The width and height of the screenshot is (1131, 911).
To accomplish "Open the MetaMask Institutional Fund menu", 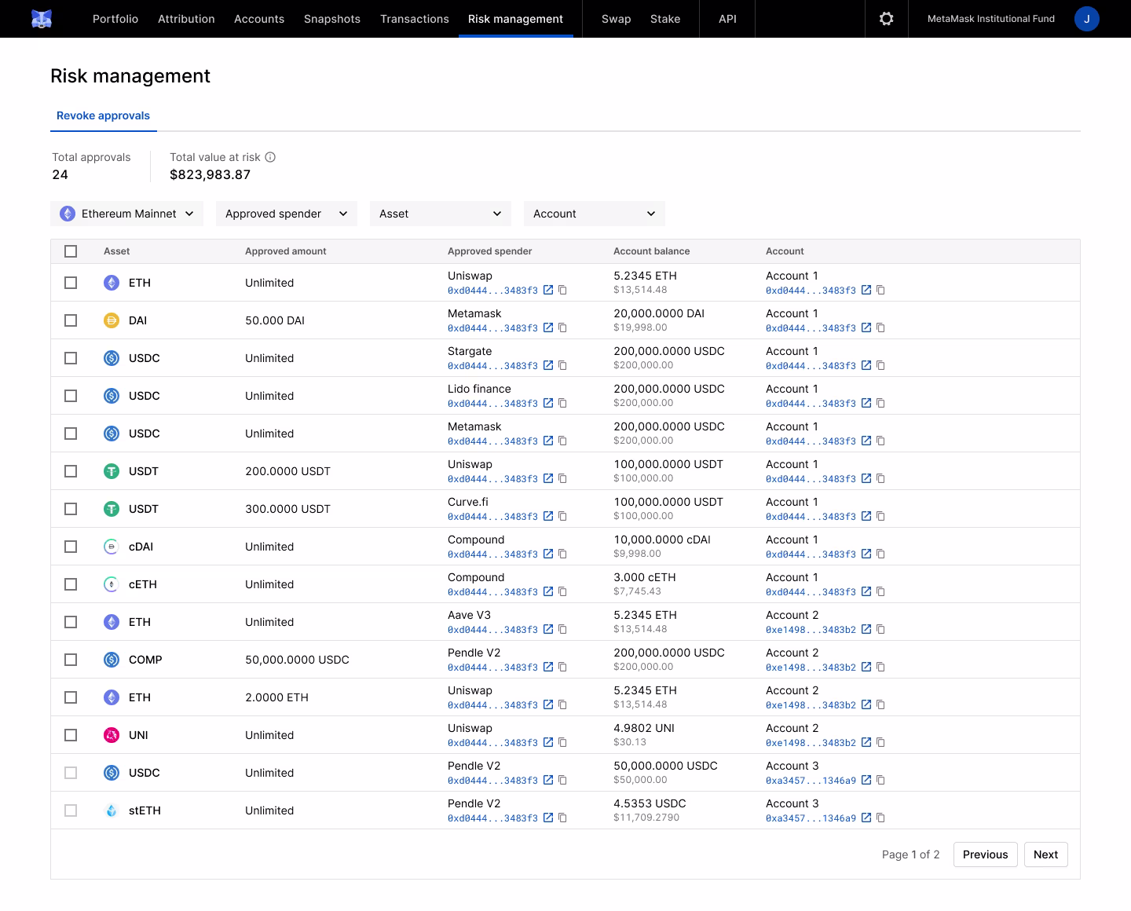I will [x=991, y=19].
